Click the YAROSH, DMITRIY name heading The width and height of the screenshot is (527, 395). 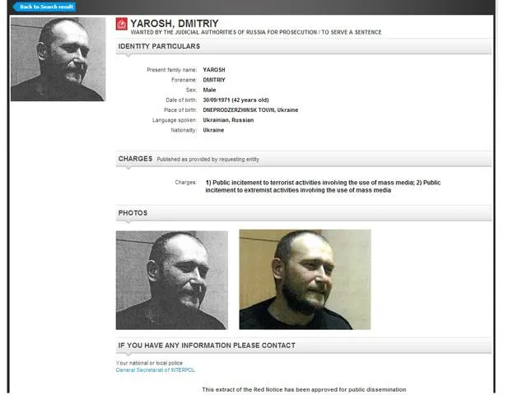tap(175, 24)
